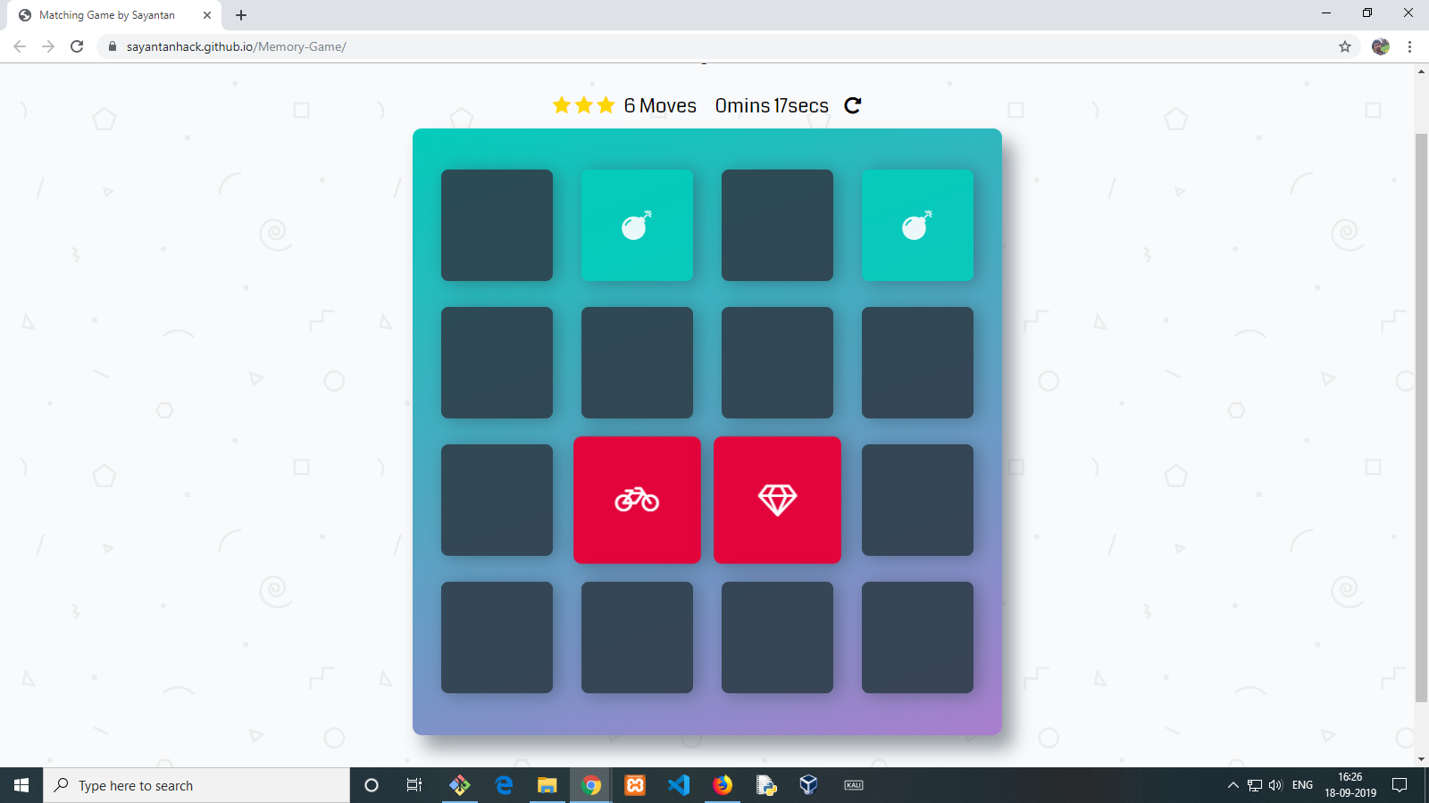This screenshot has width=1429, height=803.
Task: Click the '6 Moves' counter text
Action: [x=660, y=105]
